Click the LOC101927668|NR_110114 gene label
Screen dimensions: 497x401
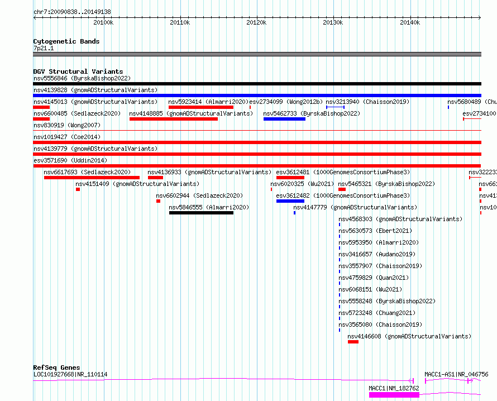[70, 374]
